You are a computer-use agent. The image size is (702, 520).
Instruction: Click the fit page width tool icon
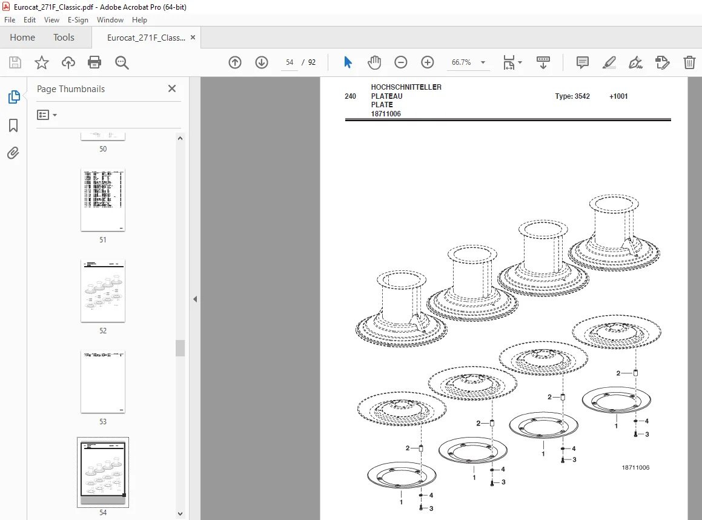pos(509,62)
